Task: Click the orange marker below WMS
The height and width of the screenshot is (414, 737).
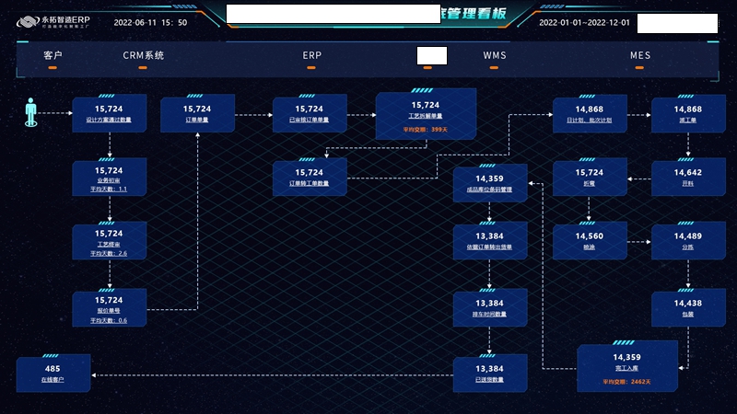Action: pyautogui.click(x=495, y=67)
